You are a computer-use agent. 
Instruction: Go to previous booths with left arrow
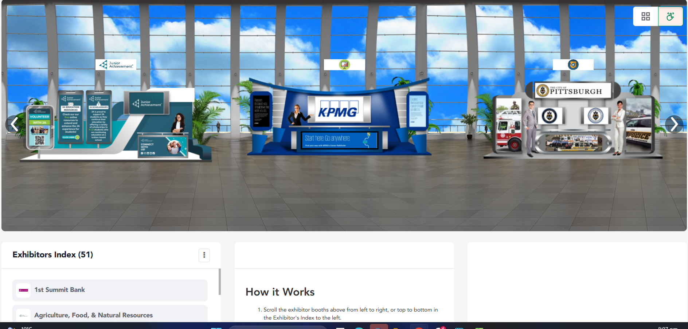point(14,124)
